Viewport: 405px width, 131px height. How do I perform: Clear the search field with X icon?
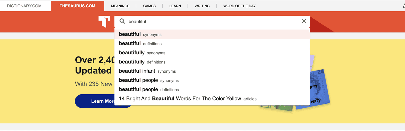(x=304, y=21)
